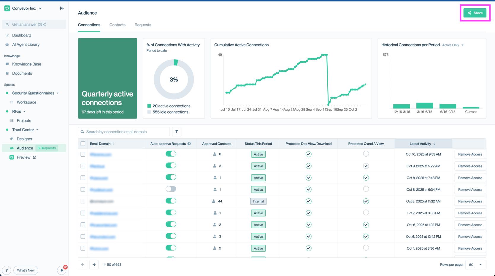Open notifications bell with red badge

coord(62,270)
